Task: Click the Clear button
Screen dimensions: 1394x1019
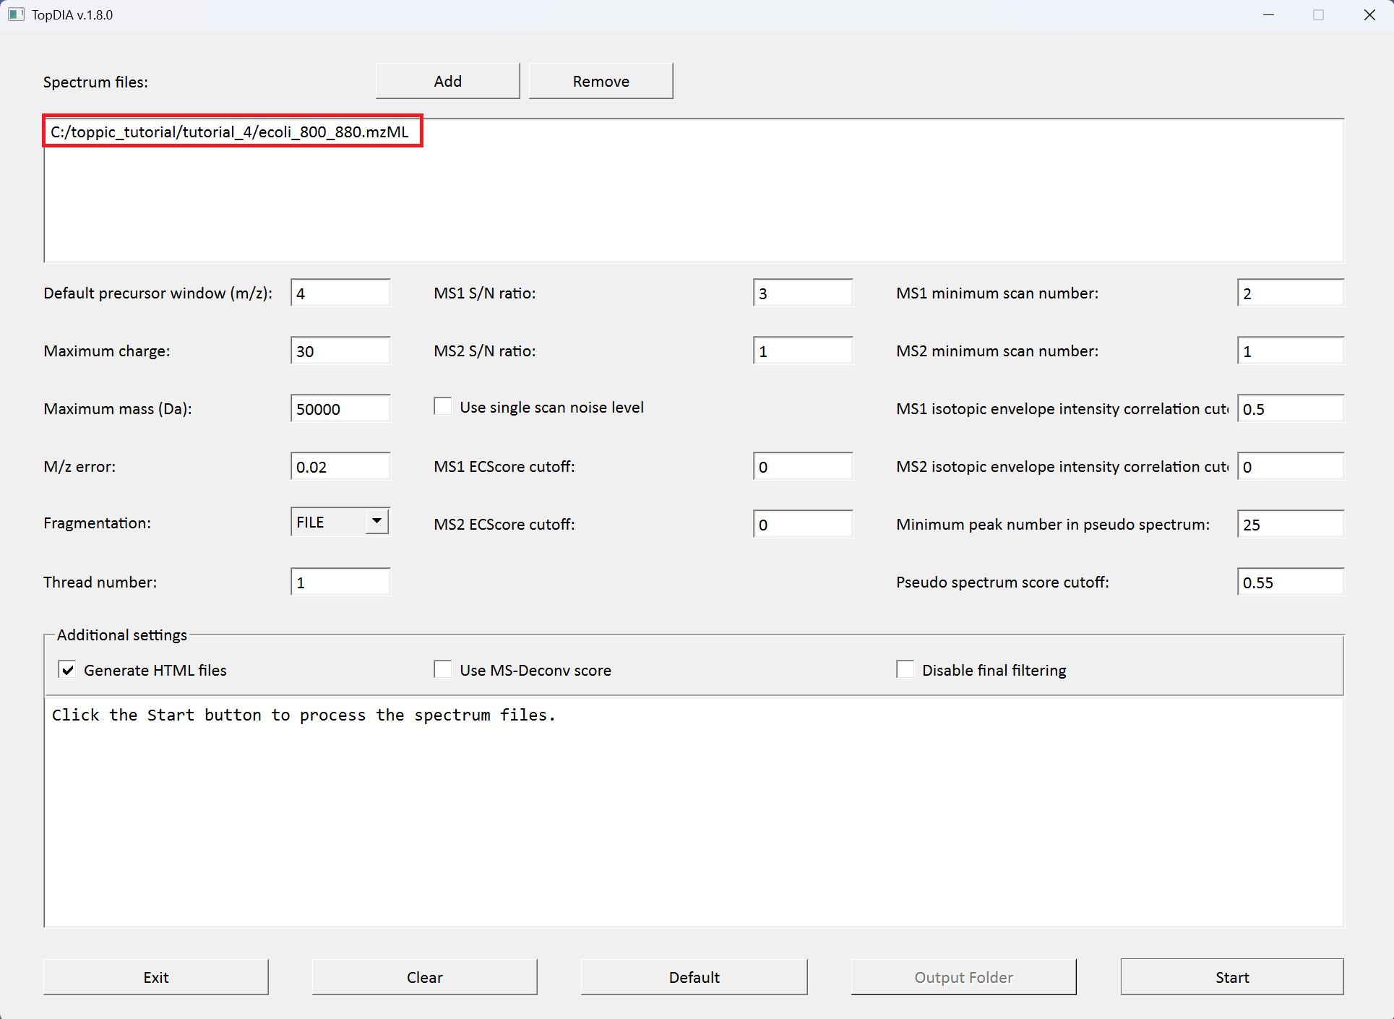Action: point(424,977)
